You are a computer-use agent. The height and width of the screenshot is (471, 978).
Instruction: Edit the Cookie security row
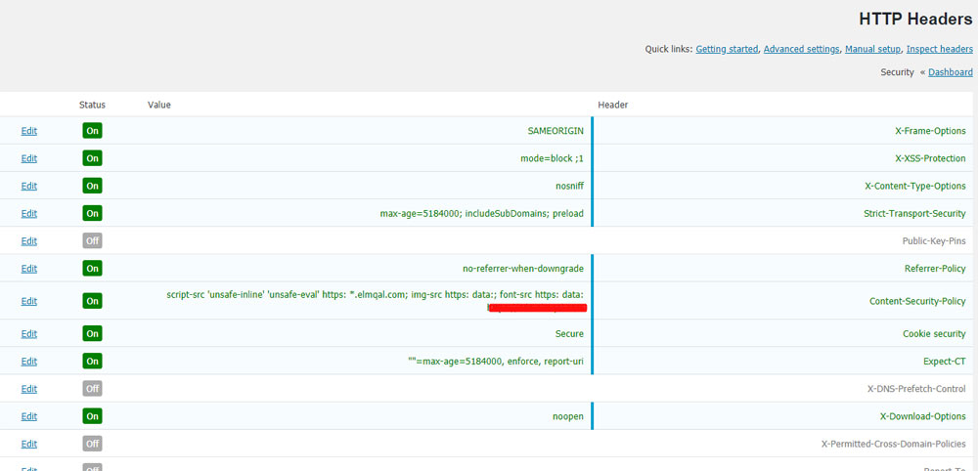(x=28, y=334)
